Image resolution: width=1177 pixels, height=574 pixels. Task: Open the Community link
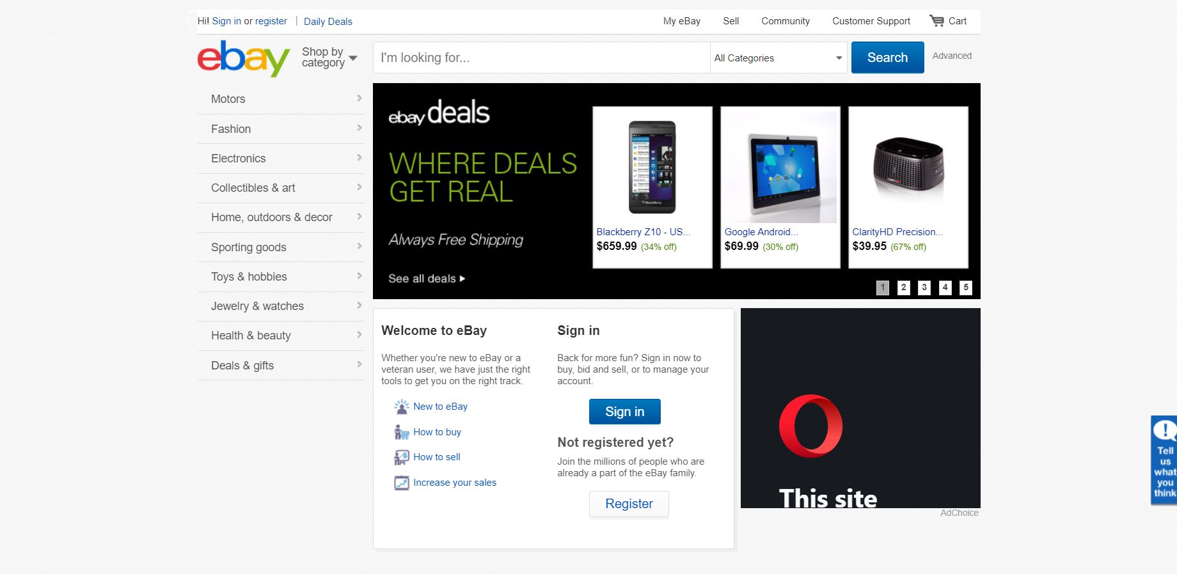point(786,21)
